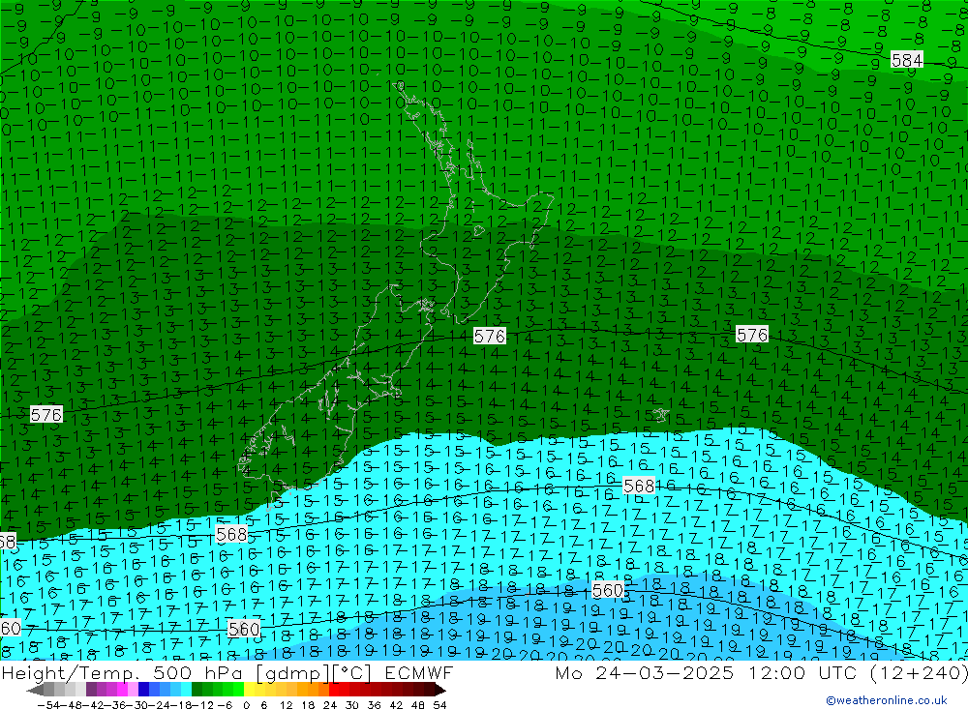The image size is (968, 709).
Task: Pick the darkest green legend swatch
Action: click(197, 690)
